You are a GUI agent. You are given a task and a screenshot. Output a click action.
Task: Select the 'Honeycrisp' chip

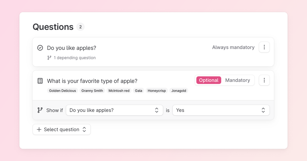coord(157,90)
